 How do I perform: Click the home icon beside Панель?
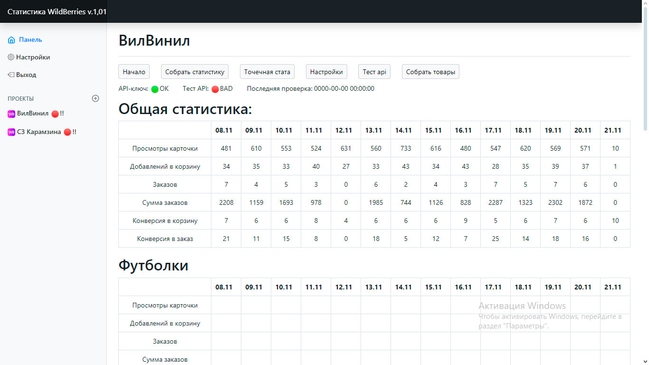click(x=11, y=40)
